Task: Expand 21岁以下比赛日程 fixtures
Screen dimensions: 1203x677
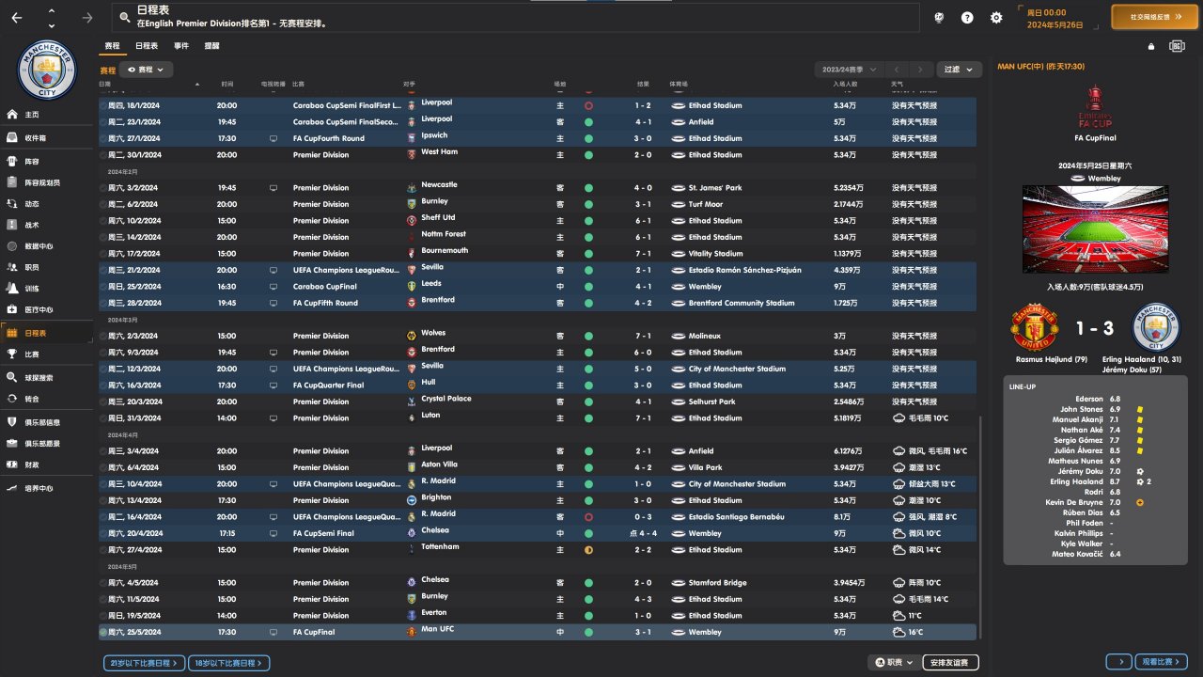Action: tap(144, 663)
